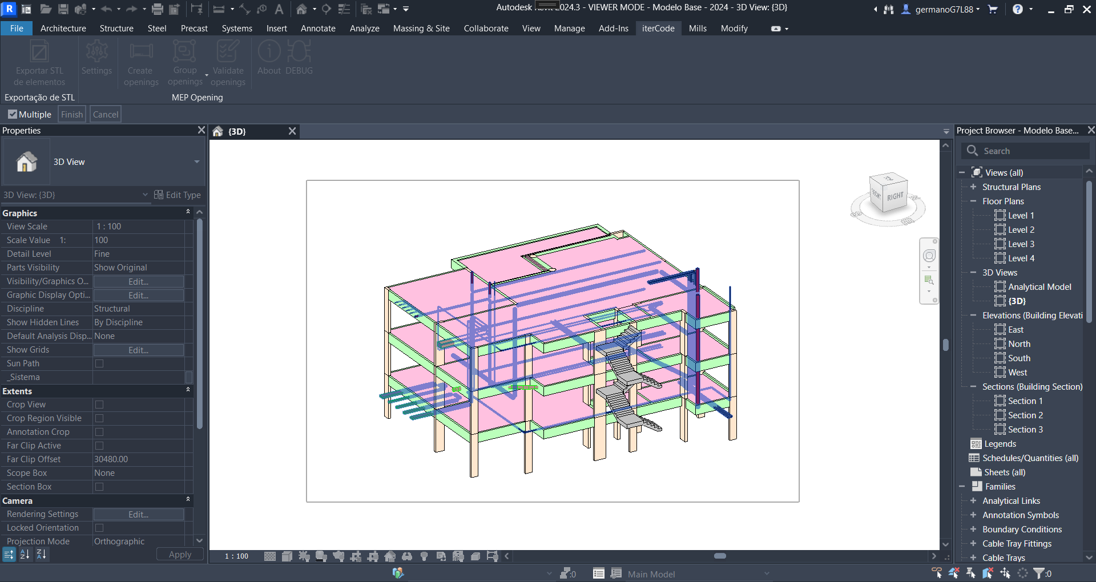This screenshot has width=1096, height=582.
Task: Open the Annotate ribbon tab
Action: click(318, 29)
